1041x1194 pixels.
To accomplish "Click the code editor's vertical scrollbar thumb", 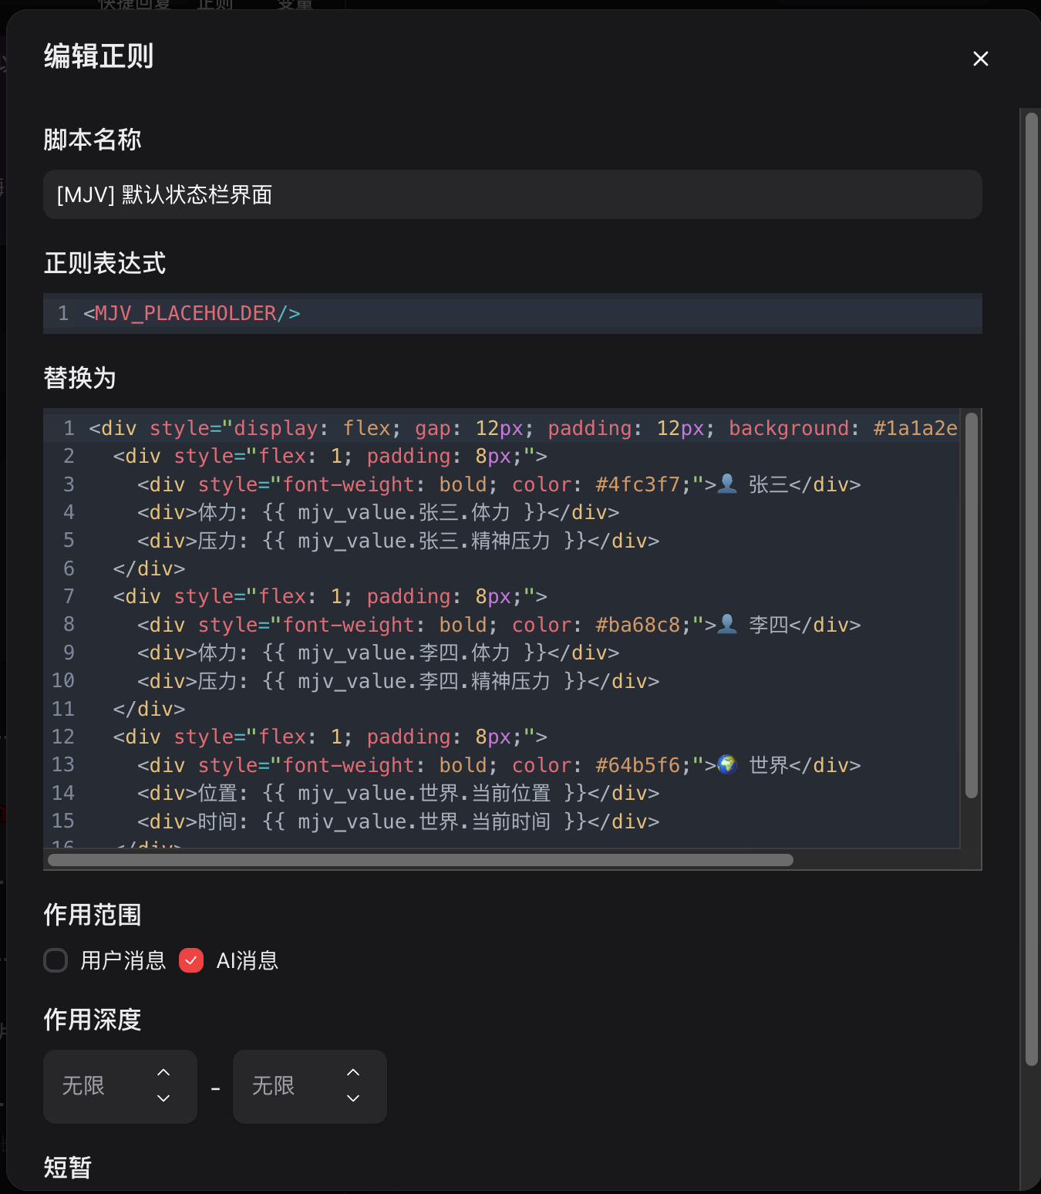I will pyautogui.click(x=972, y=605).
